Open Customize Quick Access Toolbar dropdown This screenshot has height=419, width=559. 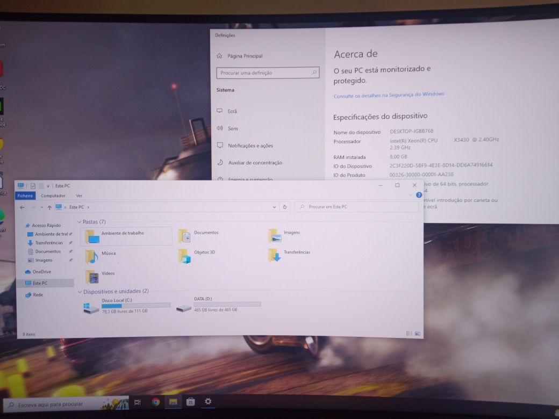pyautogui.click(x=48, y=186)
